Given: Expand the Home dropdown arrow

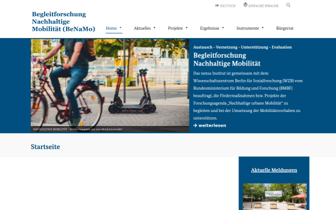Looking at the screenshot, I should tap(120, 27).
